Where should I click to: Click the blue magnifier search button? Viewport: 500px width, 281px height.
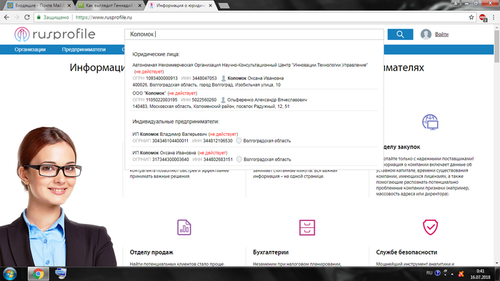400,34
